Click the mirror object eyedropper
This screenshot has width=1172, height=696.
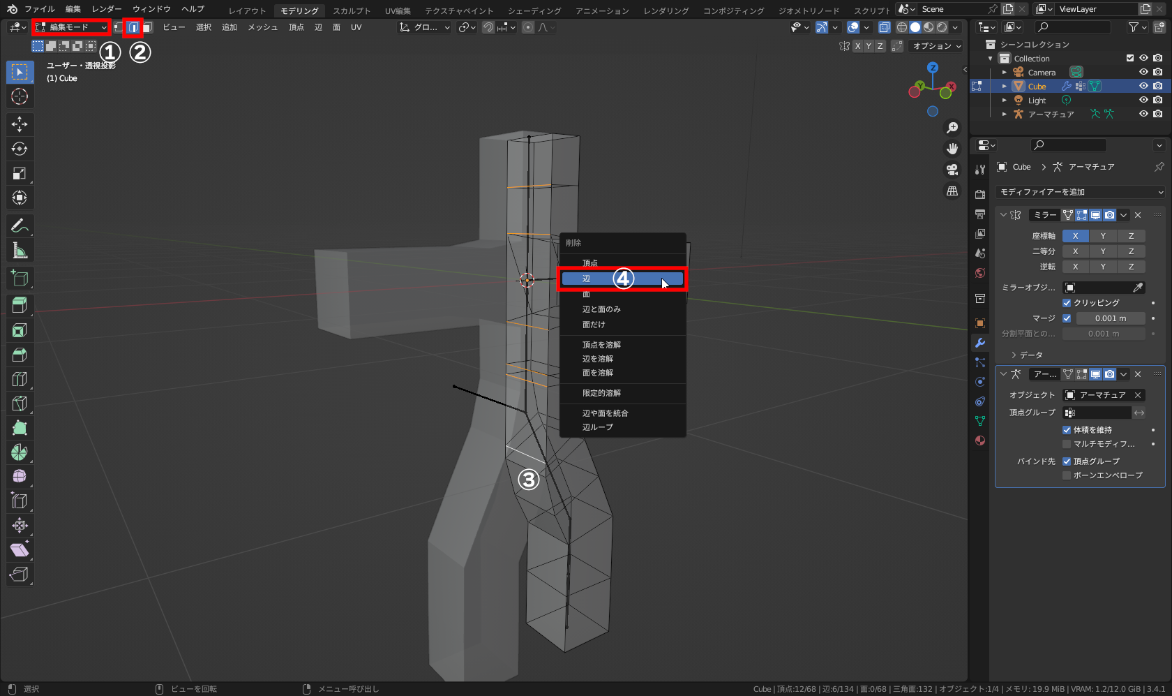point(1138,288)
